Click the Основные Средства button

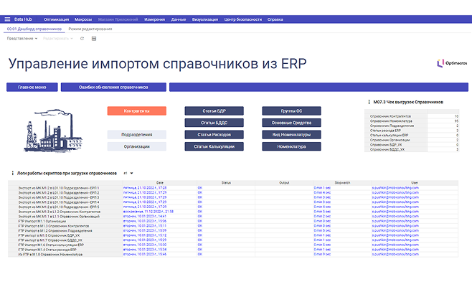[291, 123]
